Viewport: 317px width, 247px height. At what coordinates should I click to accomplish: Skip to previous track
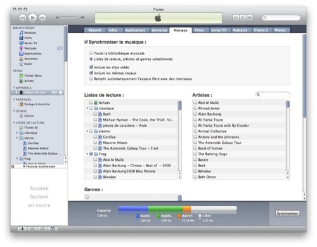pos(23,18)
